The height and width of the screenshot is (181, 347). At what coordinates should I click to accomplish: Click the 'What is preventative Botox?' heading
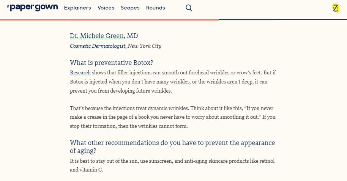click(111, 63)
